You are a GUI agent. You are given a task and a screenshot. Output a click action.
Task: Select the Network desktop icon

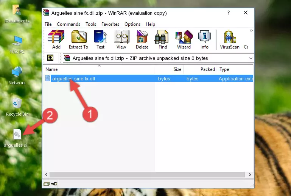(17, 75)
